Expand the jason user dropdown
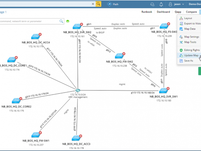The height and width of the screenshot is (151, 201). coord(176,4)
